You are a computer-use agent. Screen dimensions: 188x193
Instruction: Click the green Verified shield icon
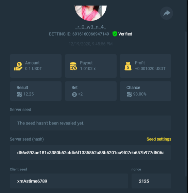coord(115,34)
